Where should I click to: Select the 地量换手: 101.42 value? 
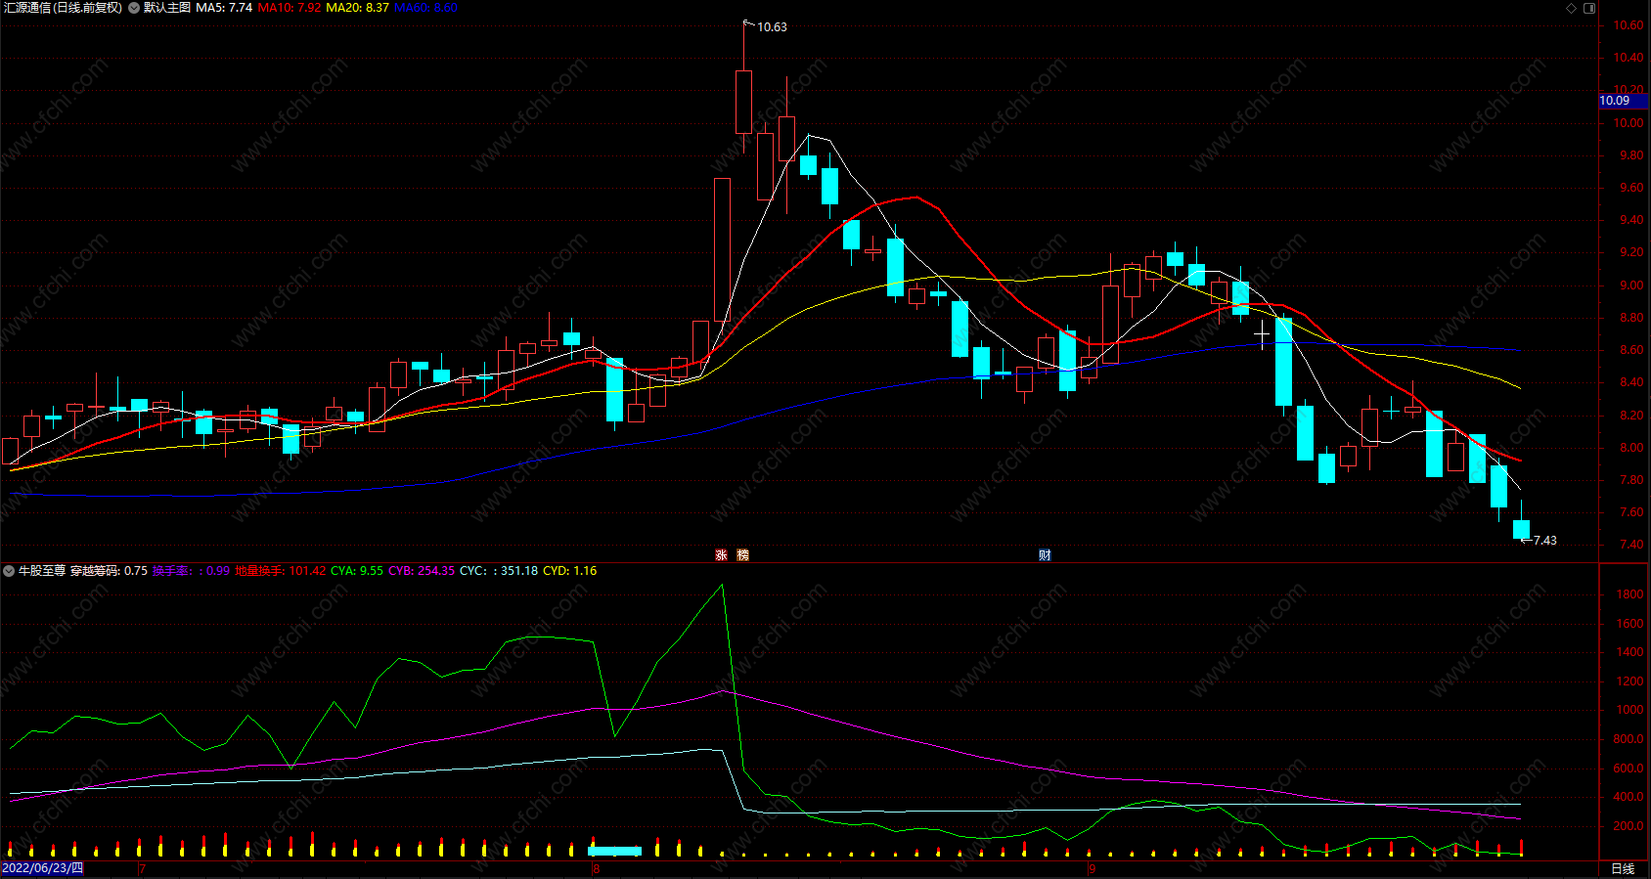[281, 571]
